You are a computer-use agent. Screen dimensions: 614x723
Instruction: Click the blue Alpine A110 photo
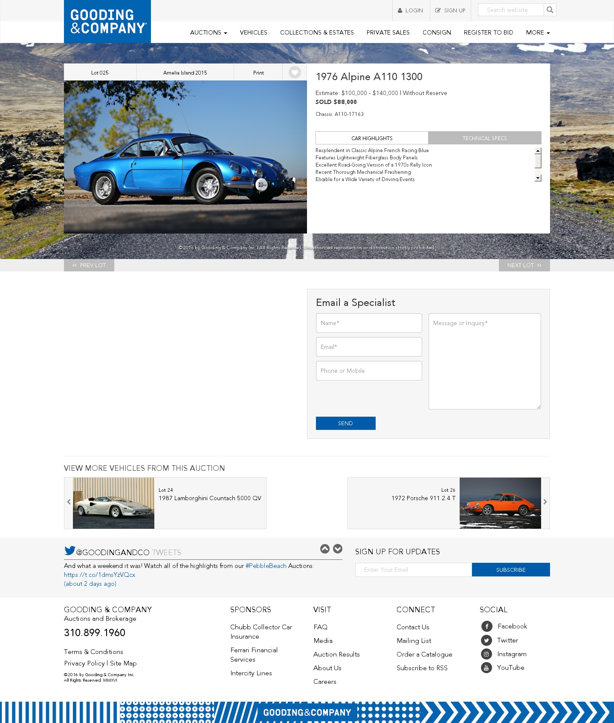(x=185, y=157)
